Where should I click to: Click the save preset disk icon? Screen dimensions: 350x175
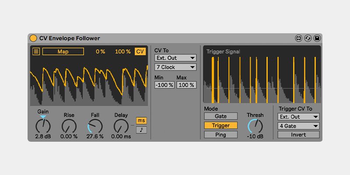tap(317, 38)
